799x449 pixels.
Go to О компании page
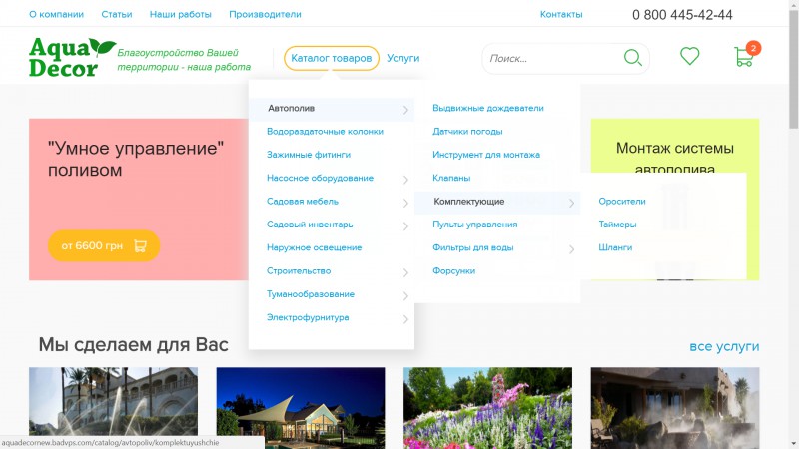[56, 14]
